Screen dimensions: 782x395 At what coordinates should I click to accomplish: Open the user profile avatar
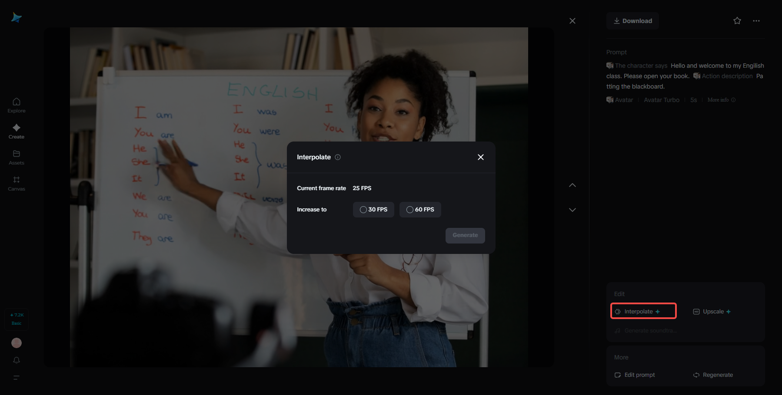[x=17, y=343]
